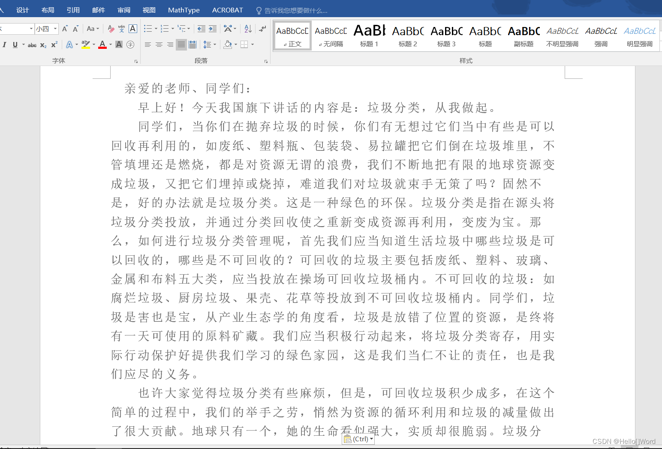Decrease paragraph indent
The height and width of the screenshot is (449, 662).
(201, 29)
